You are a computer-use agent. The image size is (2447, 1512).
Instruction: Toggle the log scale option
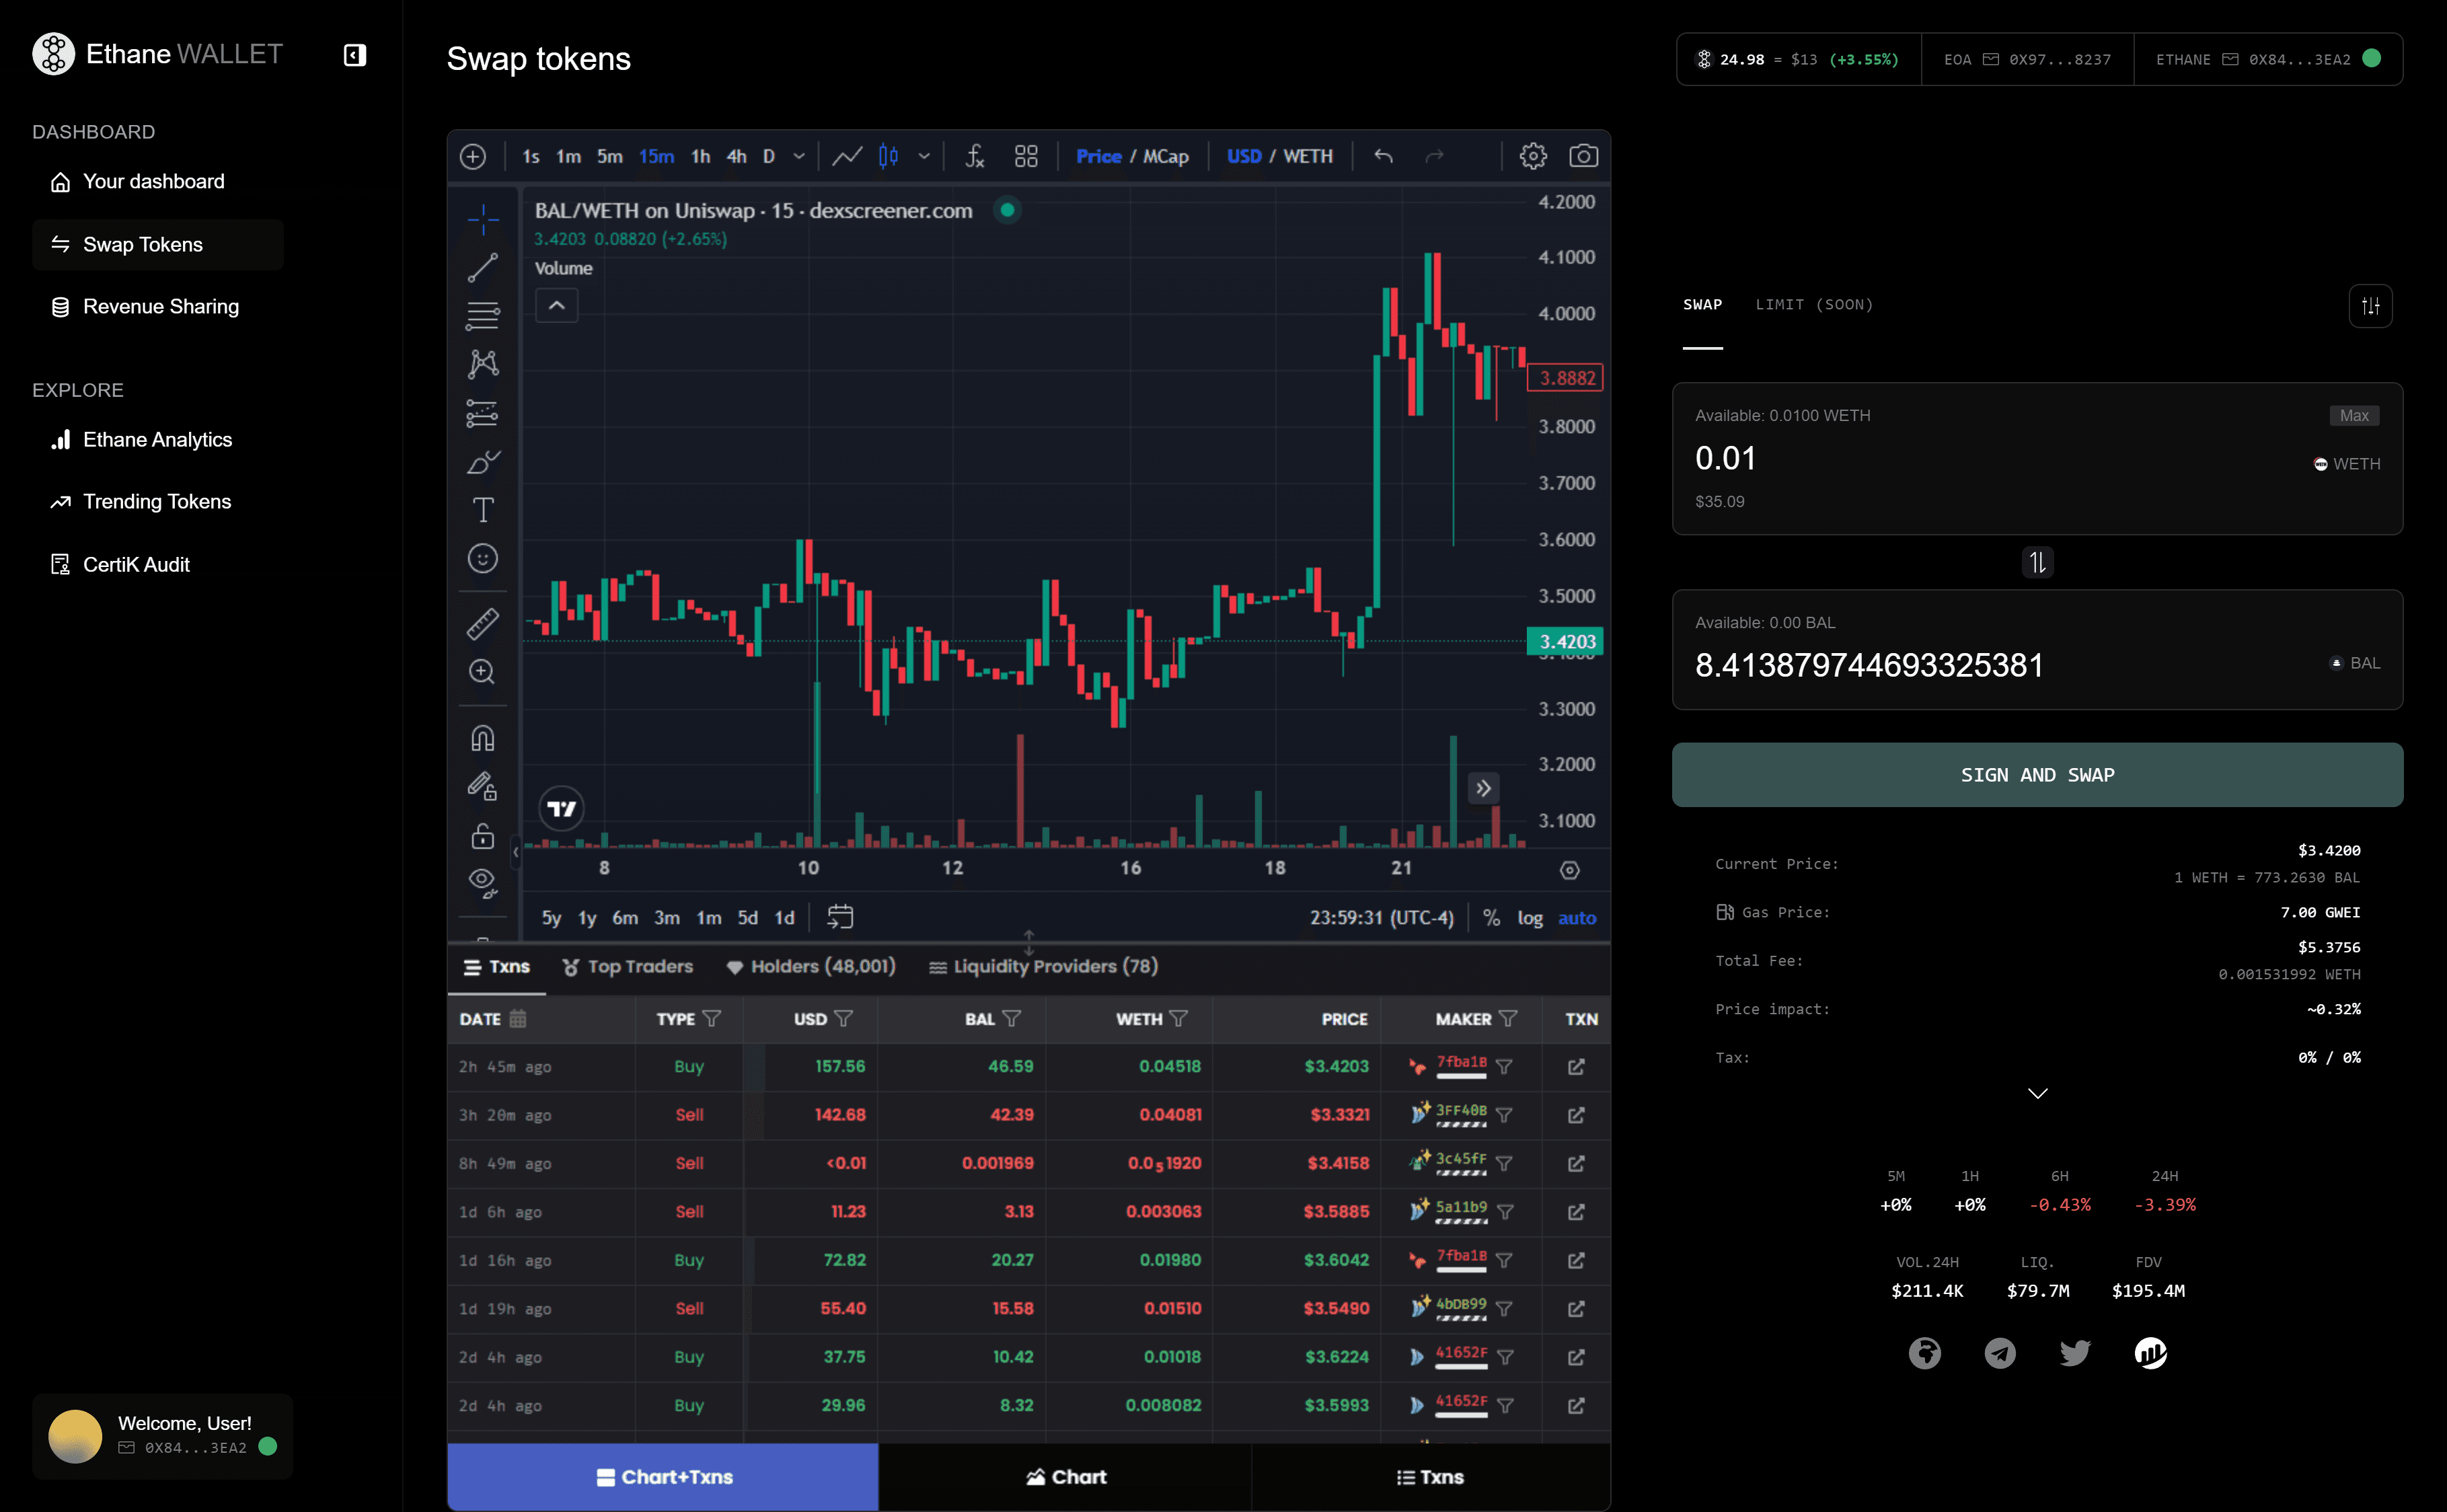[1529, 917]
